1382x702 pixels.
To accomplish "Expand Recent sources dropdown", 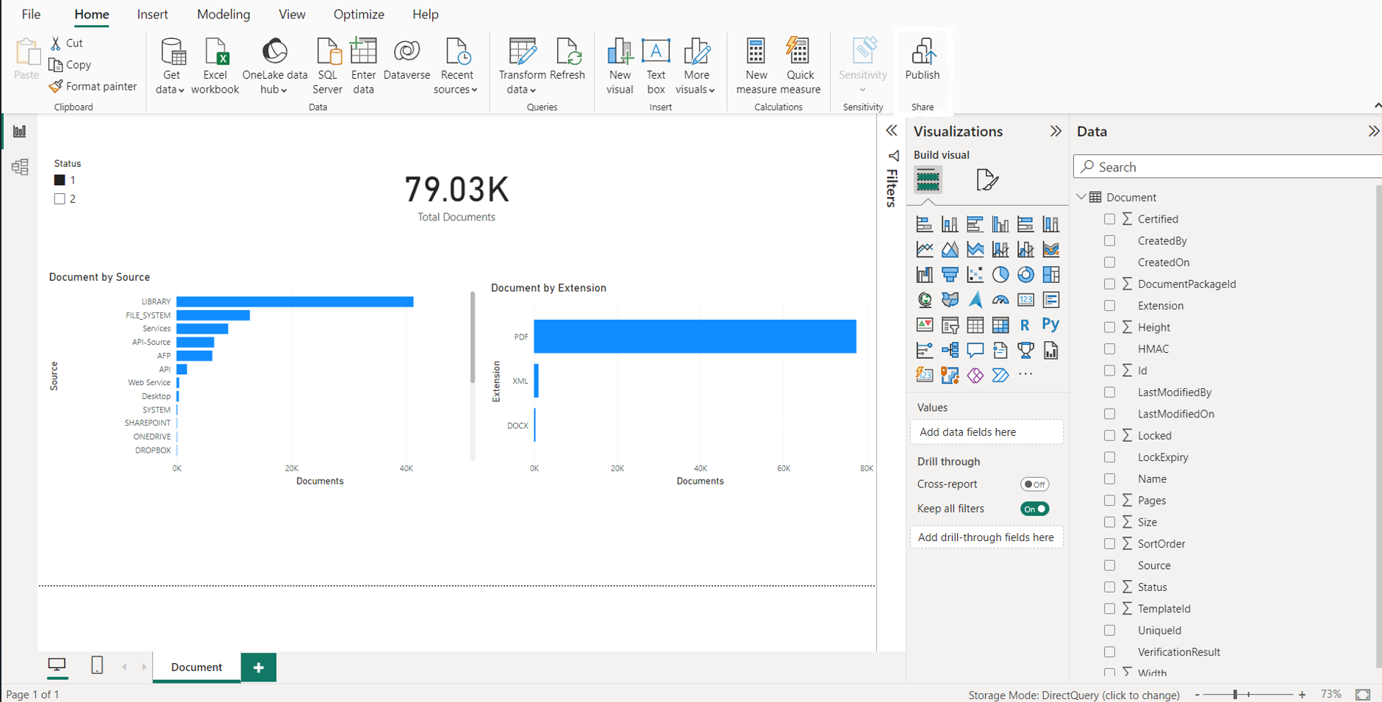I will (456, 66).
